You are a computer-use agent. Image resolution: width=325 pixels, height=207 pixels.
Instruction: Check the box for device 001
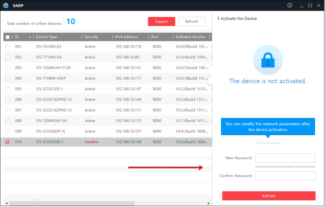pyautogui.click(x=8, y=46)
